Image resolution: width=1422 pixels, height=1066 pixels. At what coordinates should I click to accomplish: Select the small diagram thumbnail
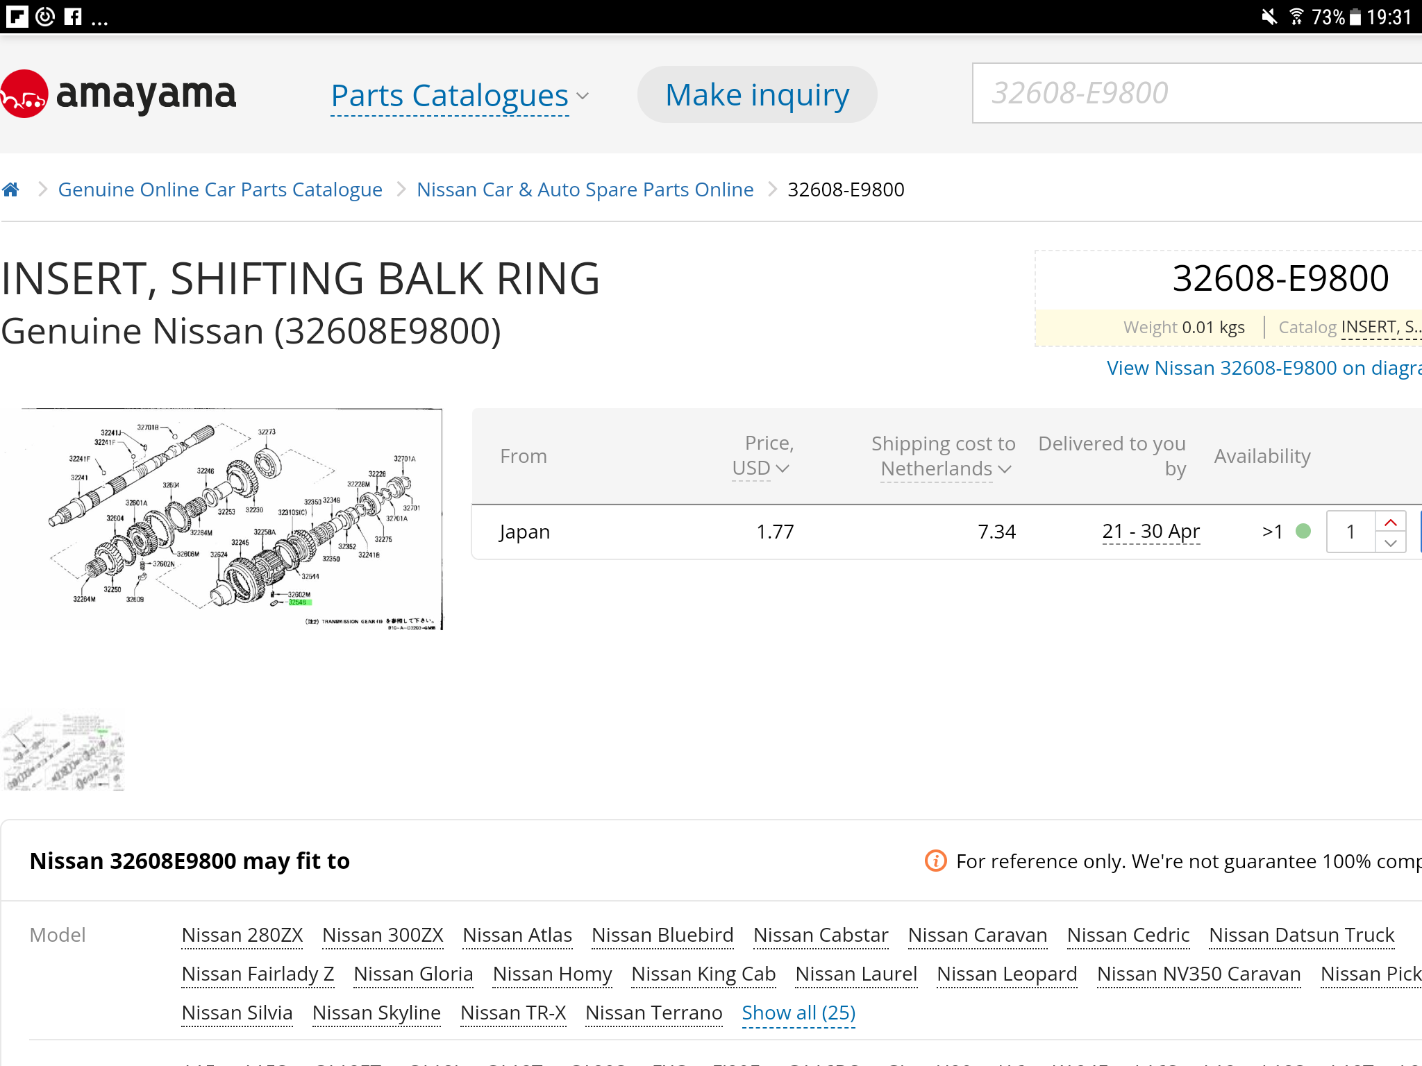pos(64,752)
